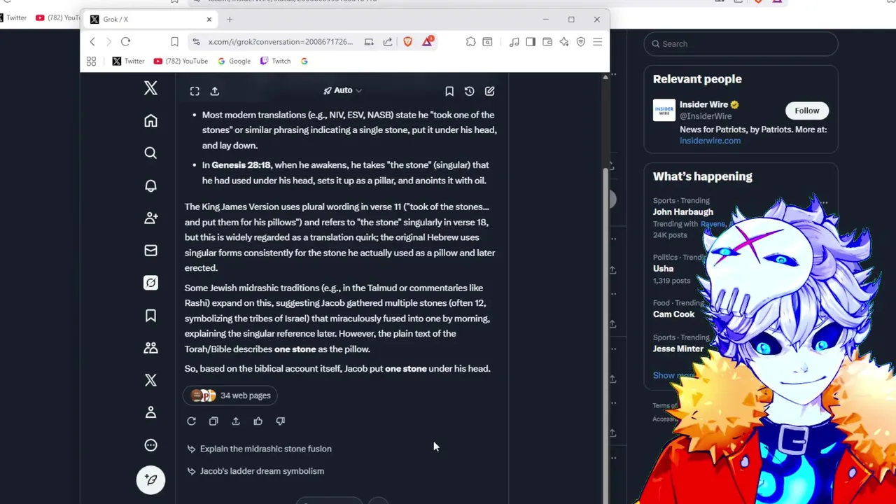This screenshot has width=896, height=504.
Task: Open the Auto model selector dropdown
Action: pos(342,90)
